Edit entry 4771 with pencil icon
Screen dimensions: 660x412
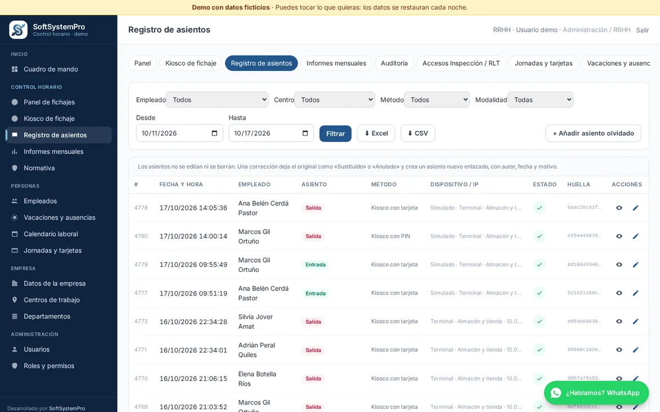pos(636,350)
